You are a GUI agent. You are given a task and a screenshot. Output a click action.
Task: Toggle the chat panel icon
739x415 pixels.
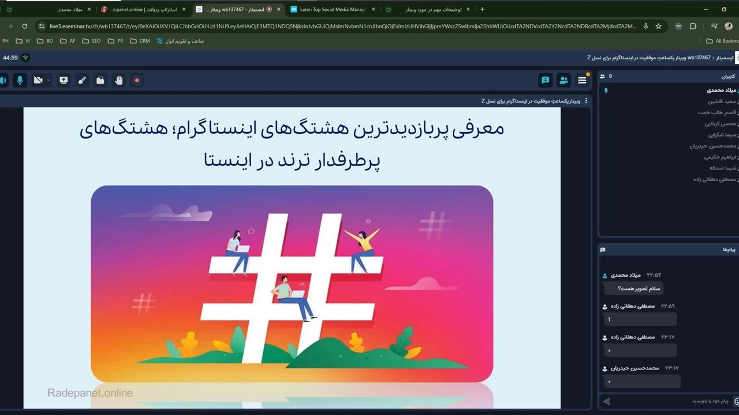pos(545,81)
